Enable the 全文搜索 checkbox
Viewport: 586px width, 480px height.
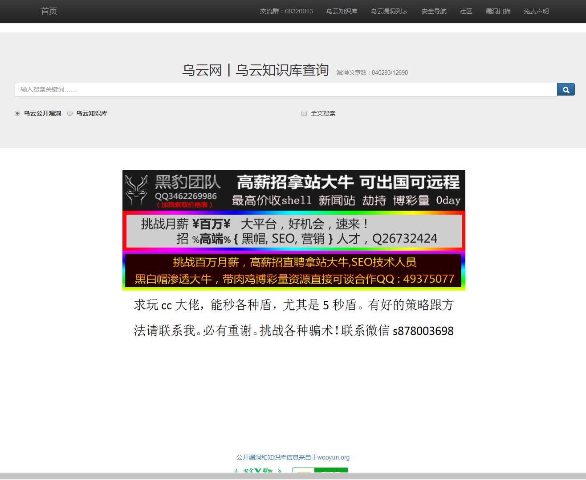tap(304, 113)
